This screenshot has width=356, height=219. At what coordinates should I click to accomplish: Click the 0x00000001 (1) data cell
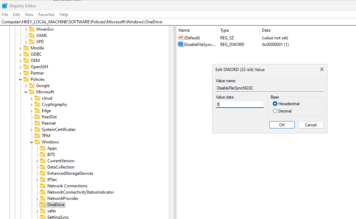click(x=275, y=45)
